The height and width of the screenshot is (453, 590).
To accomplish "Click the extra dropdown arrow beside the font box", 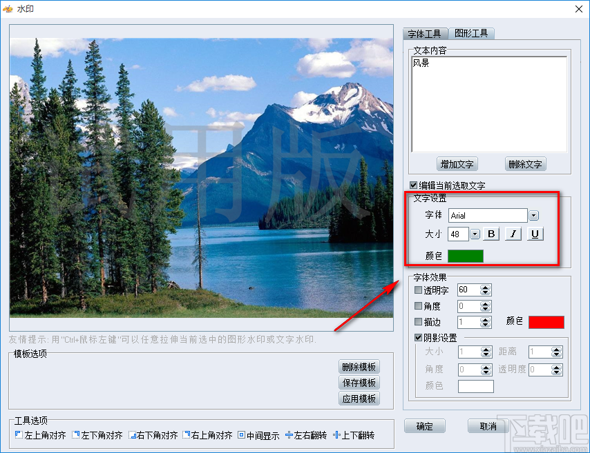I will pyautogui.click(x=533, y=215).
